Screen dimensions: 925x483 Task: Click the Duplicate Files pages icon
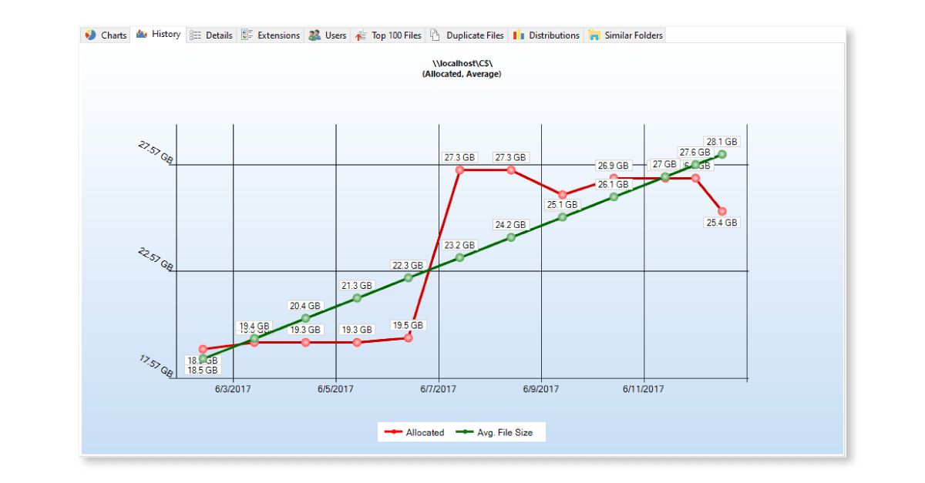436,35
